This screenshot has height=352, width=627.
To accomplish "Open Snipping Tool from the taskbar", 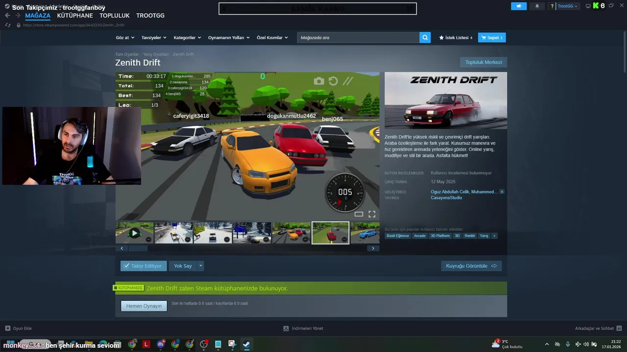I will coord(232,344).
